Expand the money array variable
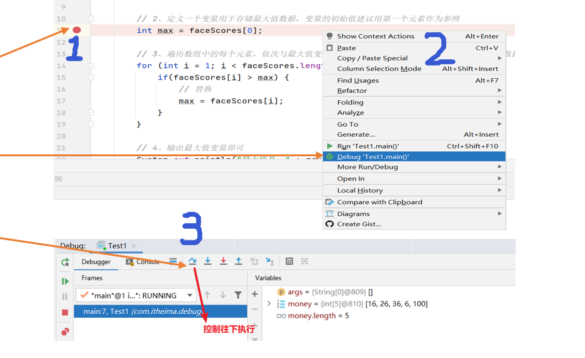Viewport: 585px width, 358px height. click(269, 304)
